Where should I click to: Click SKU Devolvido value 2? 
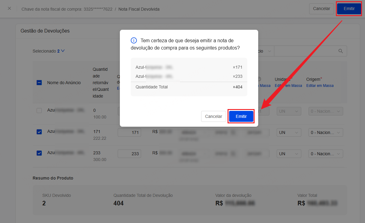44,203
